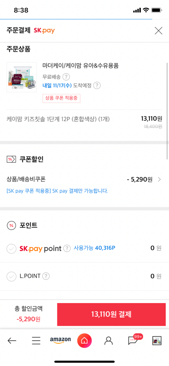
Task: Check the L.POINT checkbox
Action: tap(11, 276)
